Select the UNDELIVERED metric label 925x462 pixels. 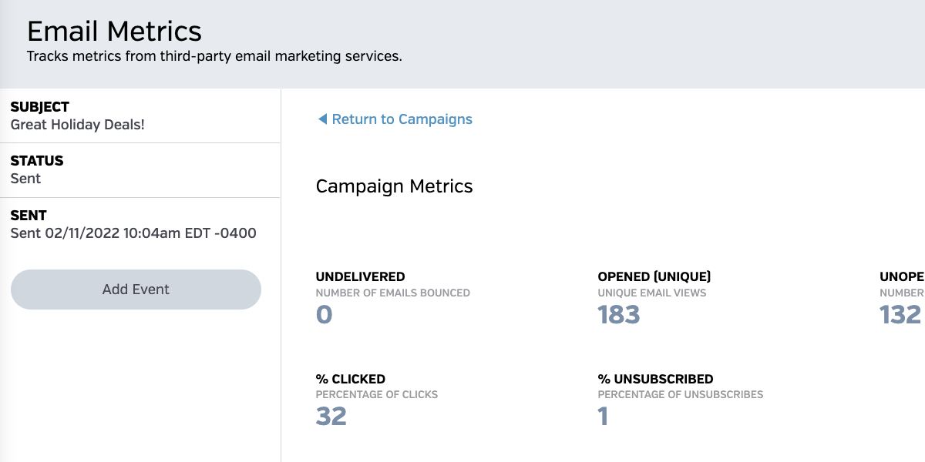(x=360, y=276)
